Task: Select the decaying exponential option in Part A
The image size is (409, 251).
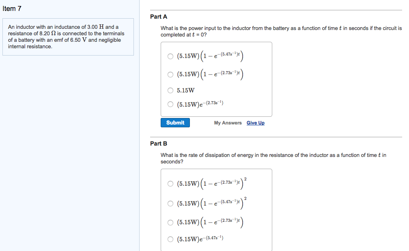Action: (x=170, y=104)
